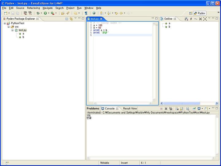Open the External Tools dropdown arrow
Screen dimensions: 221x166
tap(56, 13)
